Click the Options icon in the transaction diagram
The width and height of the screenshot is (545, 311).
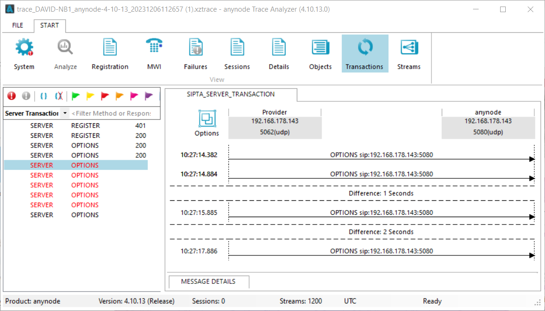click(x=207, y=119)
